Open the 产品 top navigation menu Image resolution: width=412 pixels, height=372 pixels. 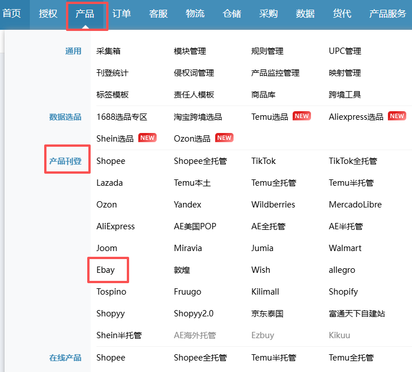[85, 14]
